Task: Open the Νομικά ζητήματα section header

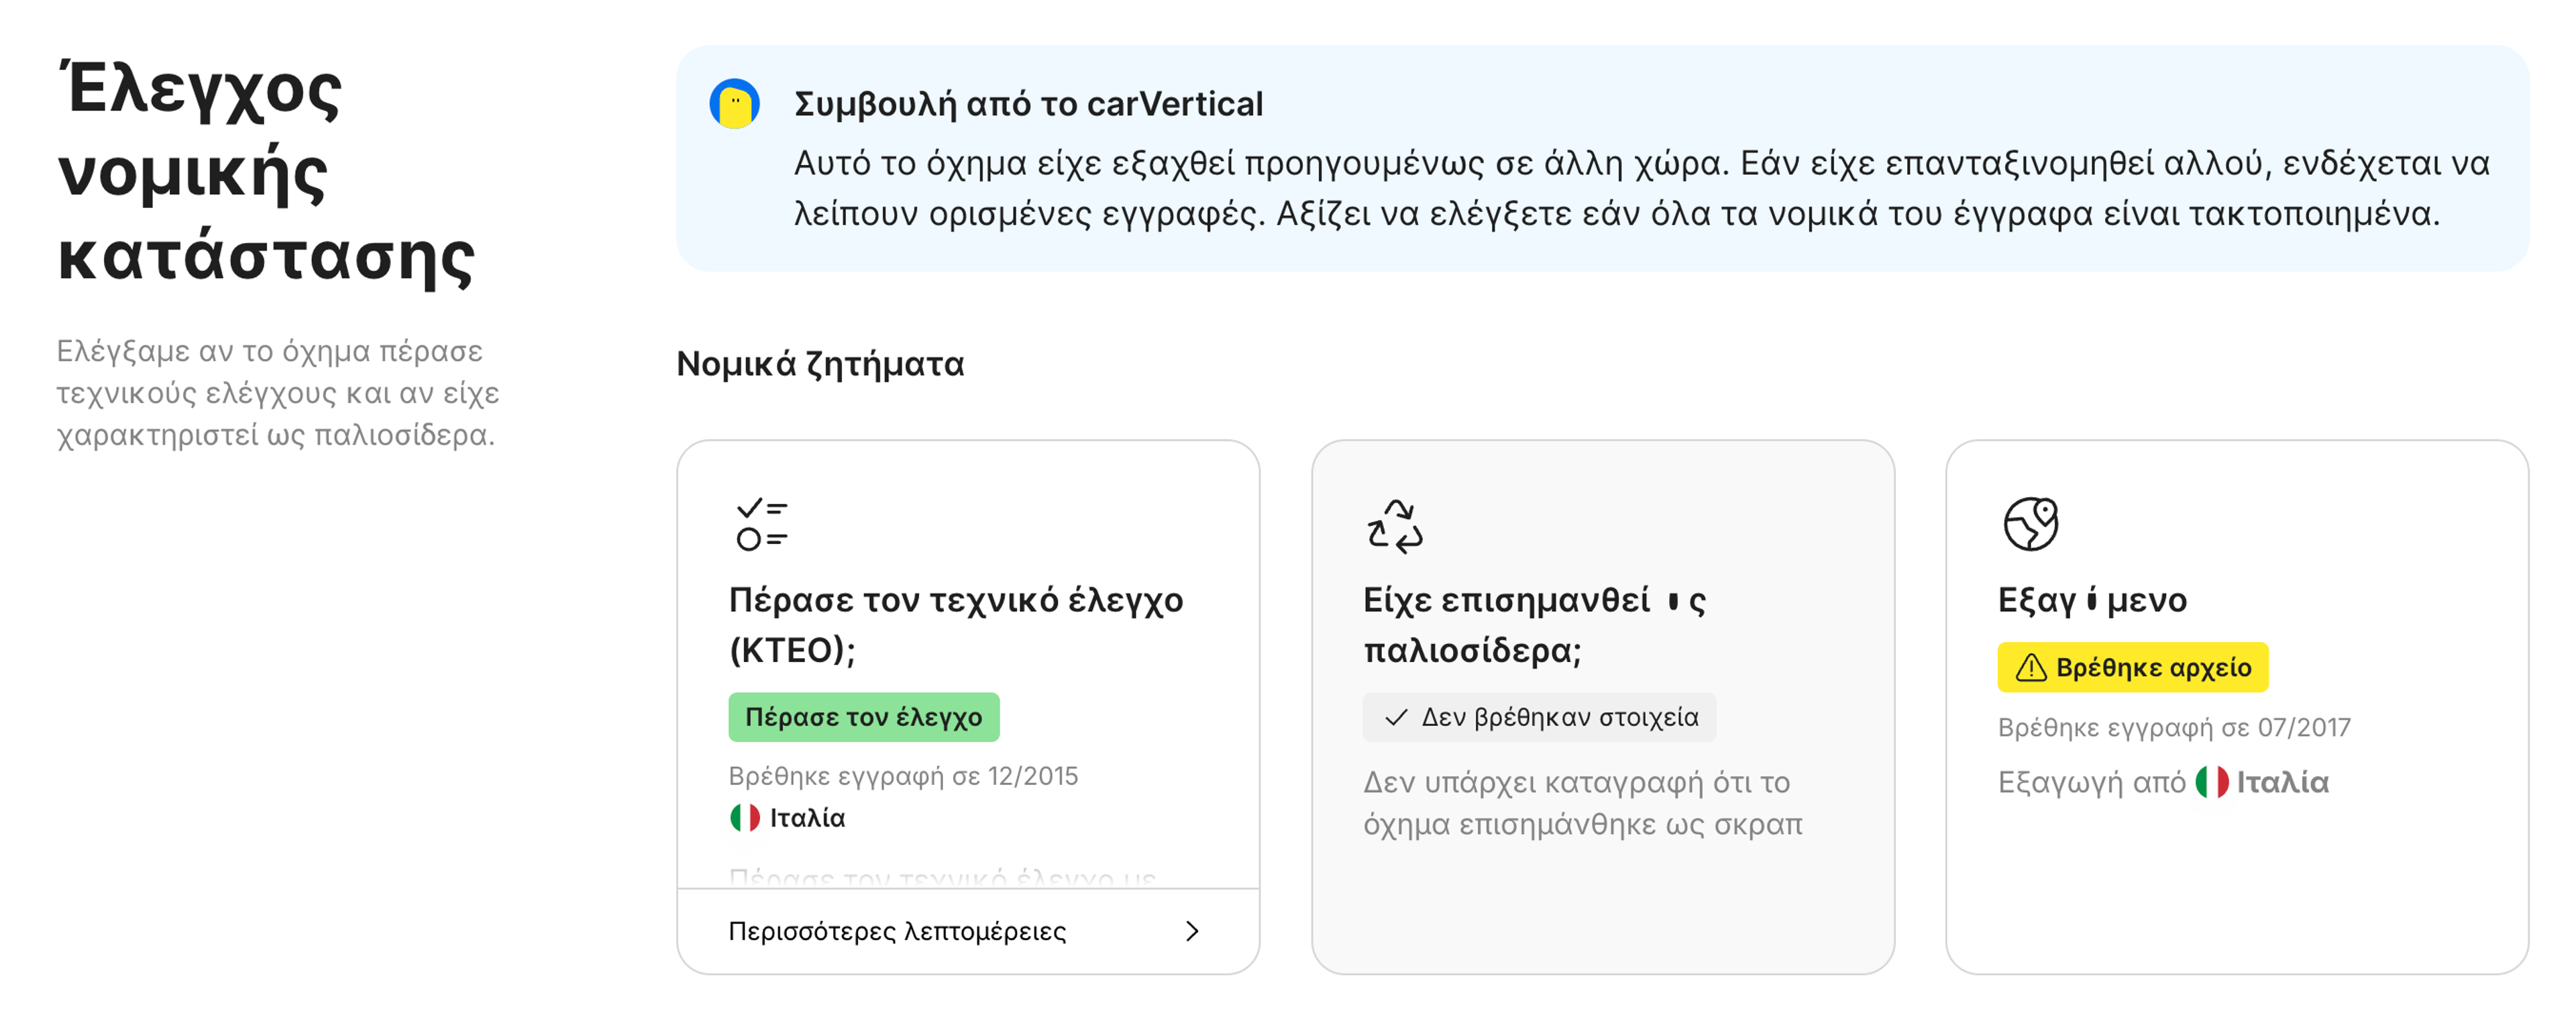Action: (x=820, y=364)
